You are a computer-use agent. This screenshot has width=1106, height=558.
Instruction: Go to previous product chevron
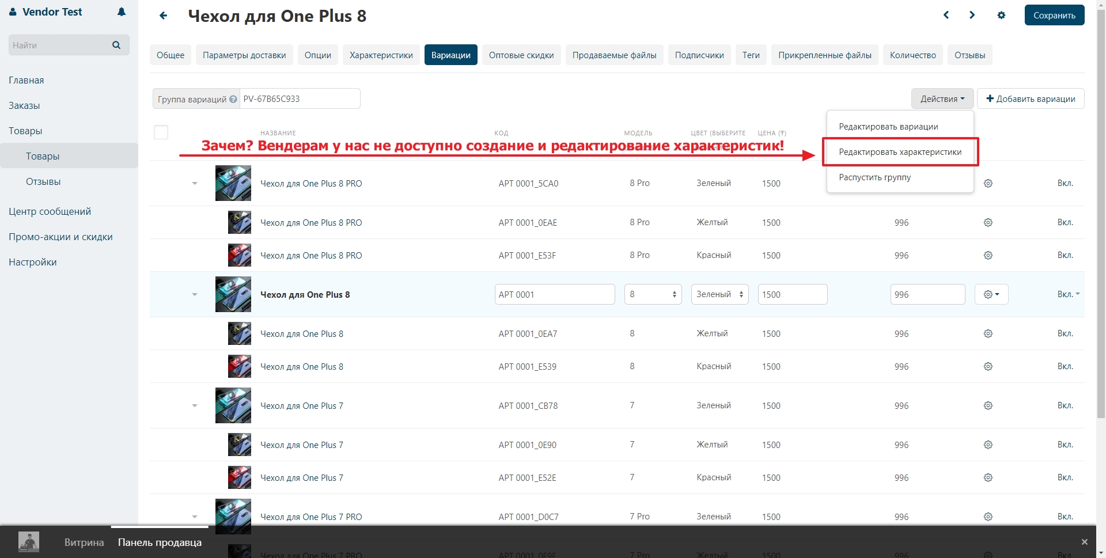[x=946, y=15]
